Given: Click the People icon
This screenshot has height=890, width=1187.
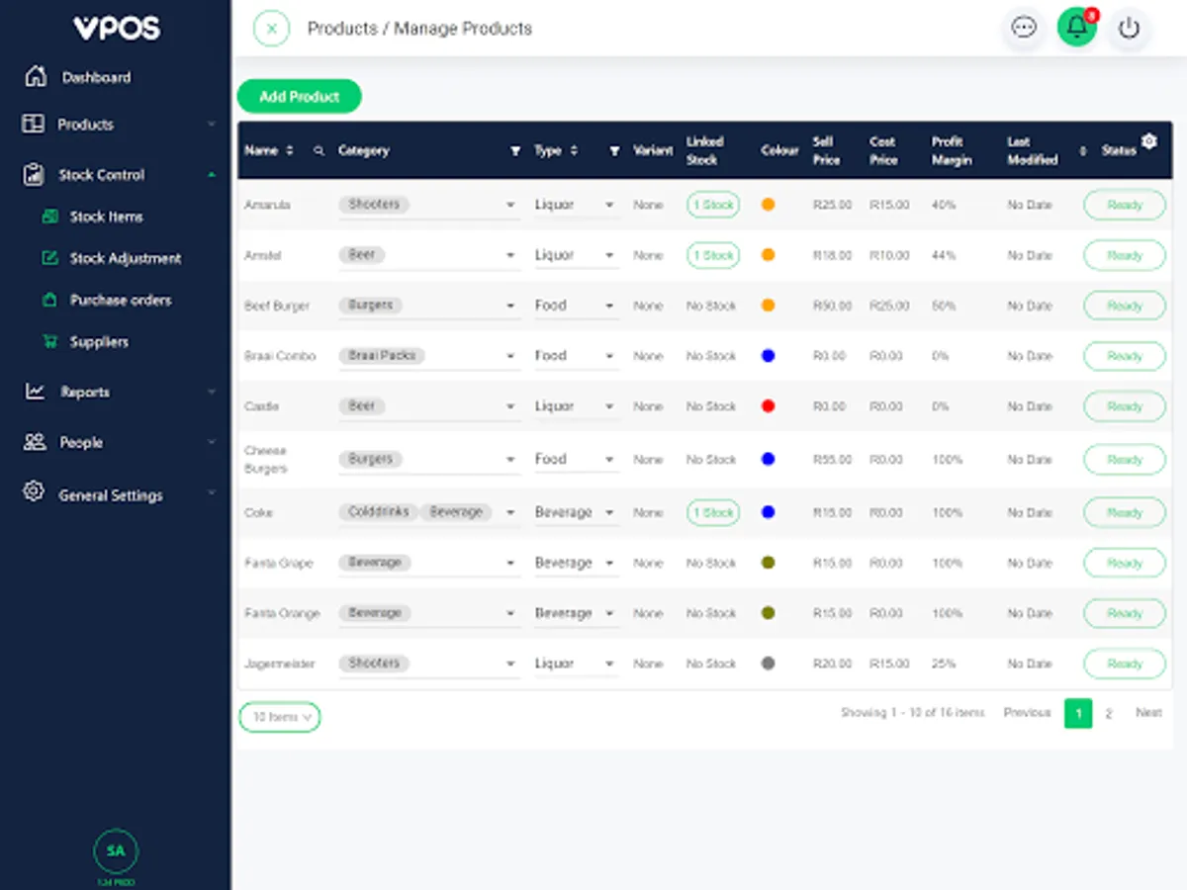Looking at the screenshot, I should (35, 442).
